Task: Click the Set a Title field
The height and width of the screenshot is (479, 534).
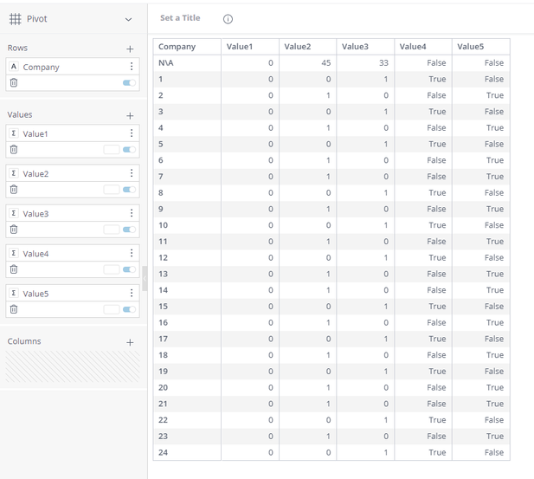Action: pyautogui.click(x=180, y=18)
